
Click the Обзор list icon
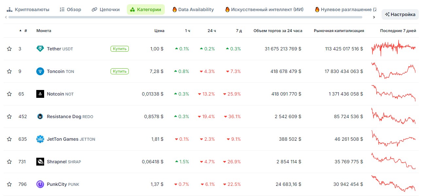(62, 9)
